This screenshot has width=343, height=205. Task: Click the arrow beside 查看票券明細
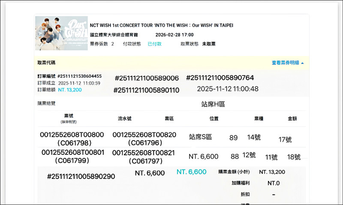click(x=302, y=63)
